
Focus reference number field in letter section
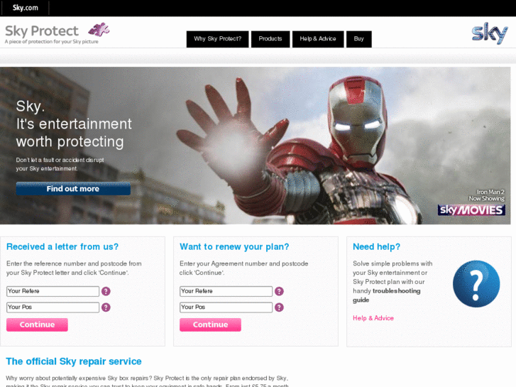53,291
